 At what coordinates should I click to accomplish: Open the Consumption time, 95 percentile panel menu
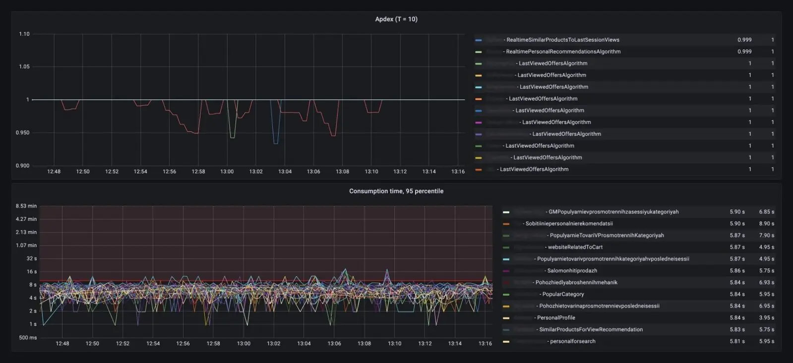point(396,191)
